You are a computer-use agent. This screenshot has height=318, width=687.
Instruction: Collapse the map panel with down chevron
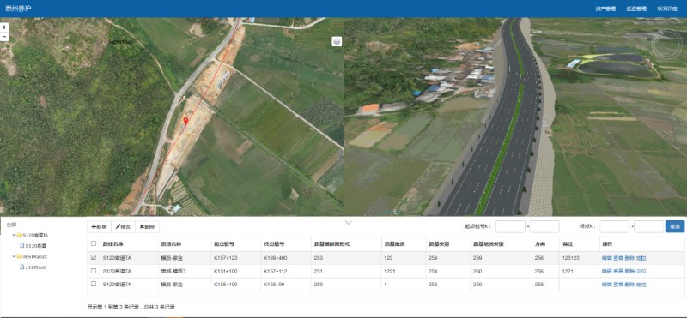click(x=349, y=223)
